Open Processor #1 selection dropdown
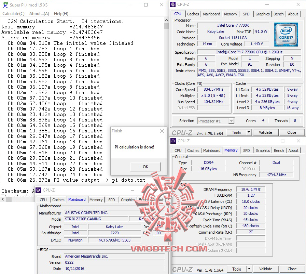 215,121
